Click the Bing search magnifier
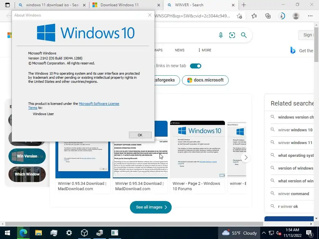Image resolution: width=319 pixels, height=239 pixels. tap(244, 35)
